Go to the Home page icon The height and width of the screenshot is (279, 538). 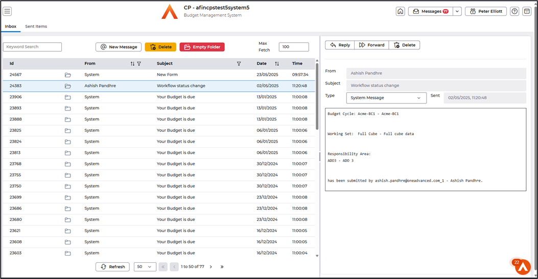click(400, 11)
